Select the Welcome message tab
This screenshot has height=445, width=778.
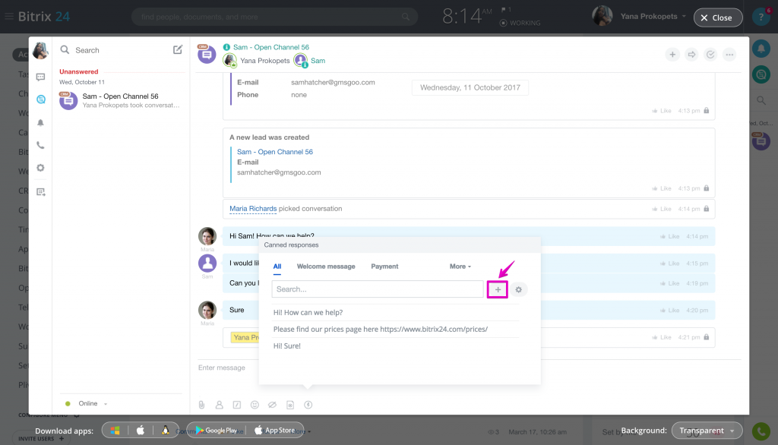pyautogui.click(x=326, y=267)
